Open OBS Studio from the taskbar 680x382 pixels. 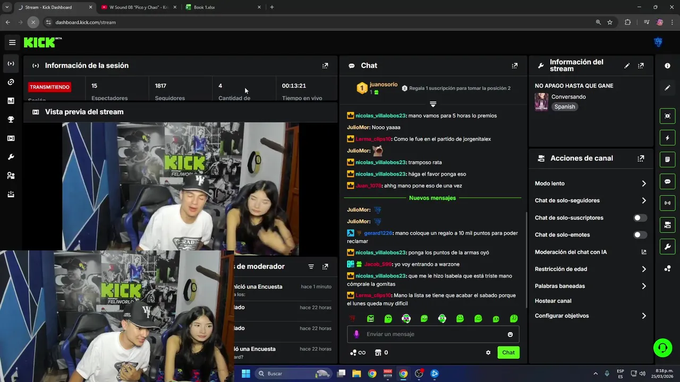click(419, 374)
